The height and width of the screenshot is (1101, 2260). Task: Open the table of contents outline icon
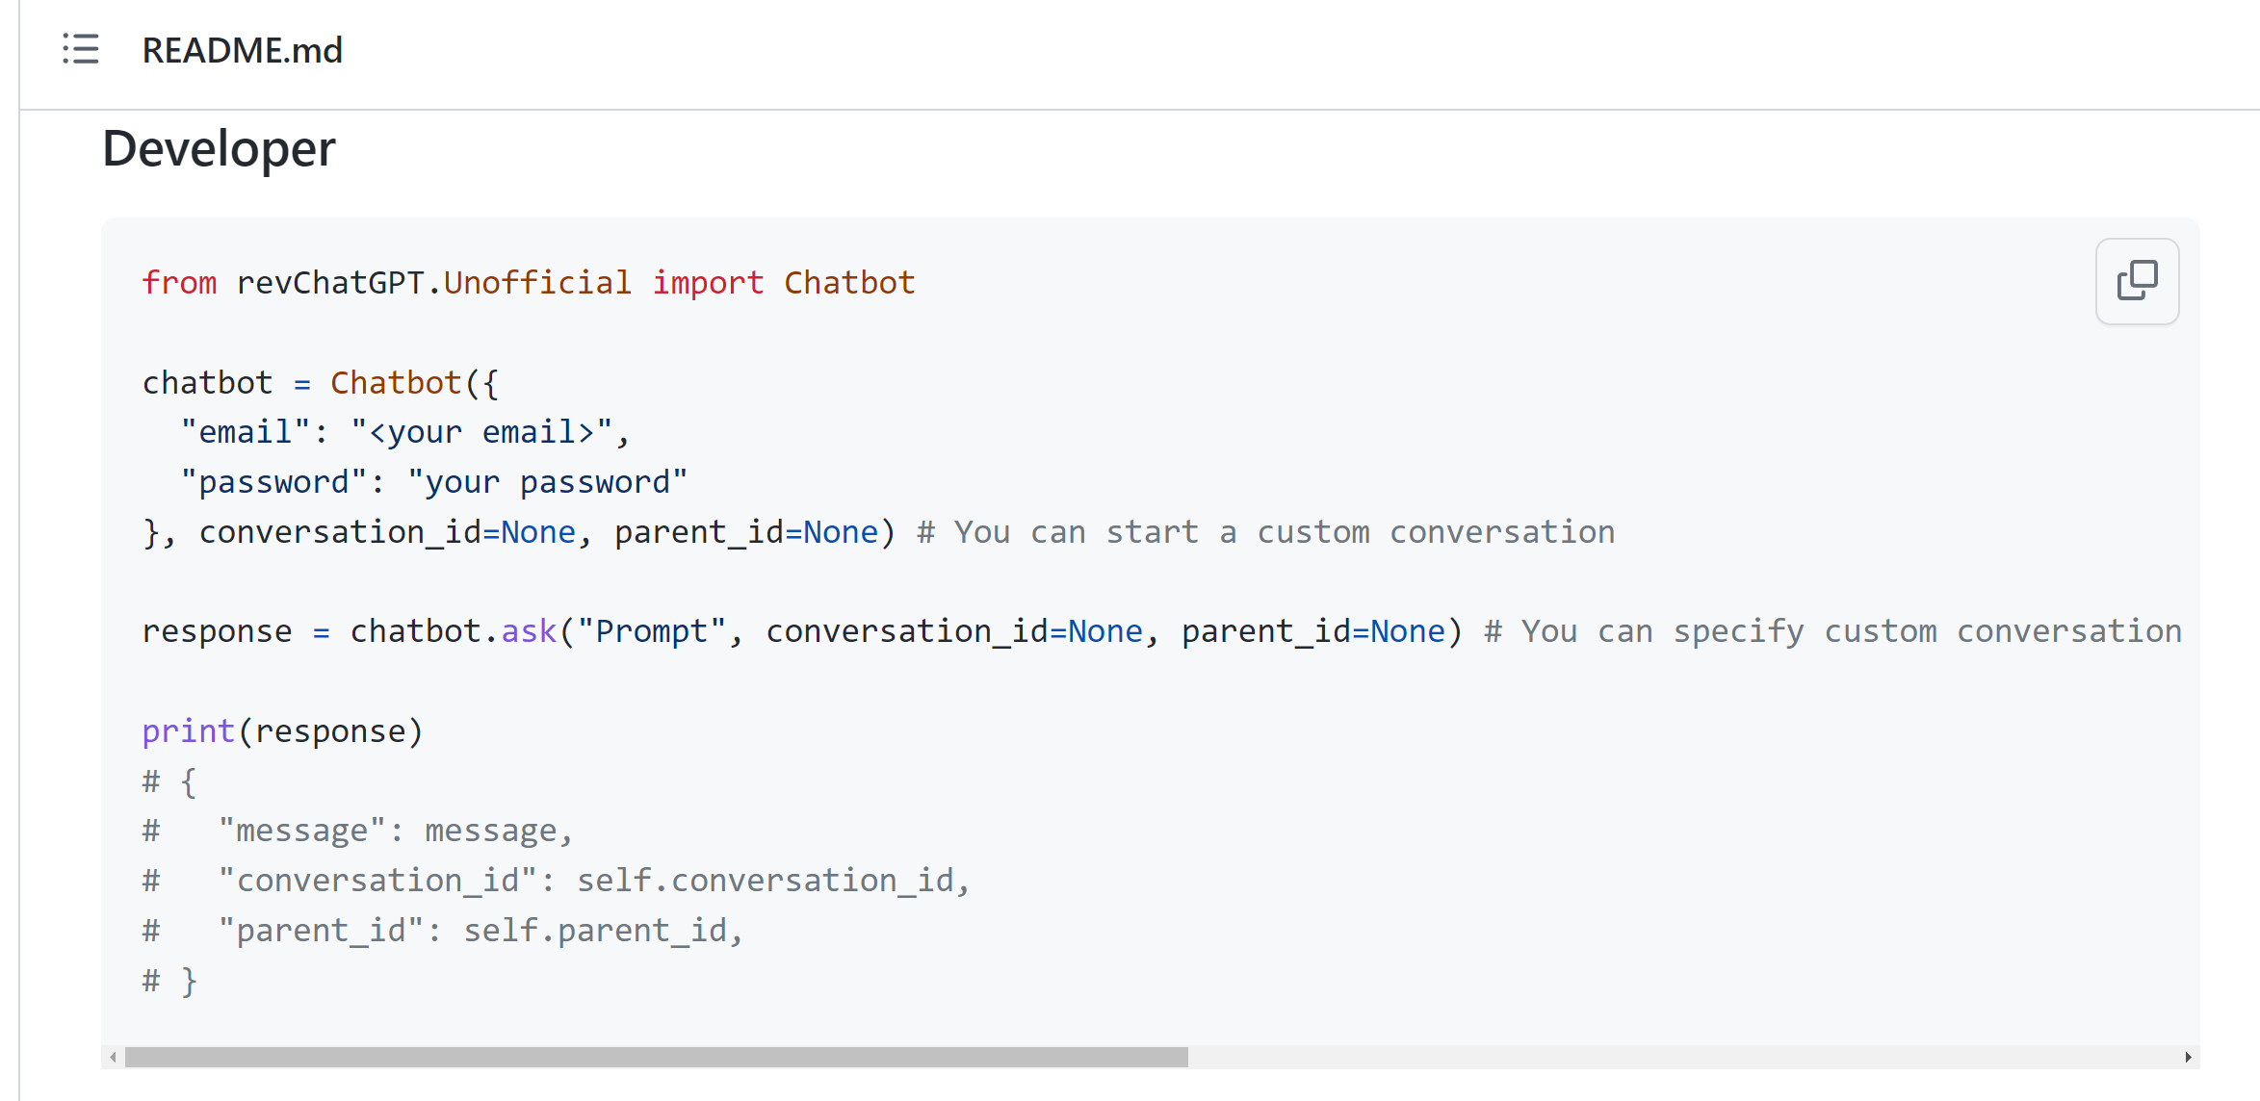click(x=81, y=50)
